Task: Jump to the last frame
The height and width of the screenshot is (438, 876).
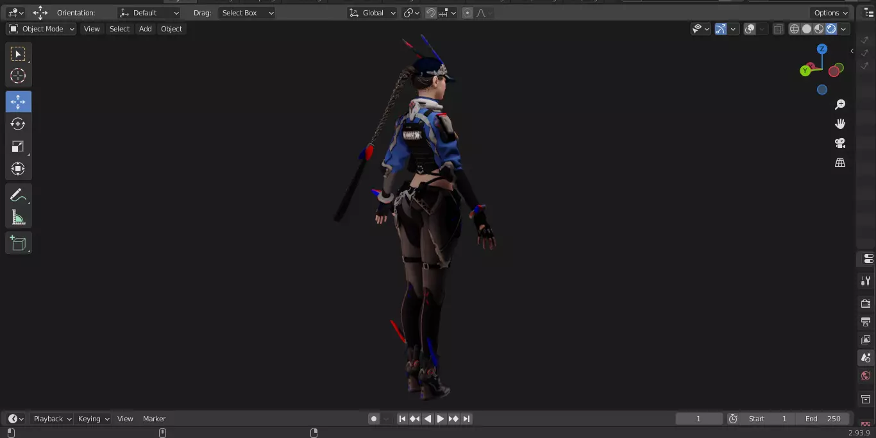Action: pos(466,419)
